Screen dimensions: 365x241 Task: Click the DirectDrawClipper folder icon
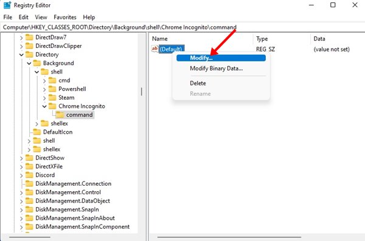coord(29,46)
